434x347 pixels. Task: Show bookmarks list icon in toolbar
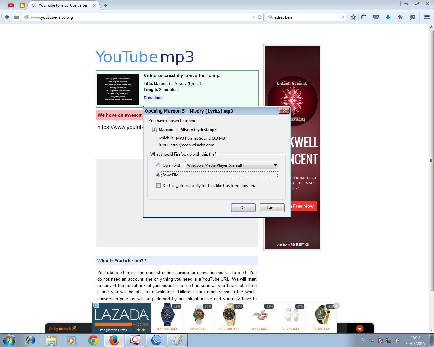click(364, 17)
